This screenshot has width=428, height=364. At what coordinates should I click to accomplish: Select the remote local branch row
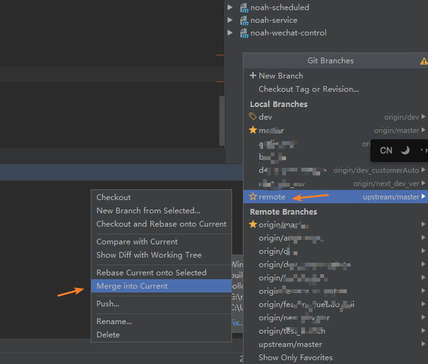pos(335,197)
